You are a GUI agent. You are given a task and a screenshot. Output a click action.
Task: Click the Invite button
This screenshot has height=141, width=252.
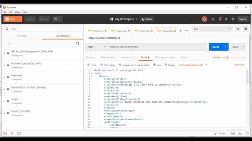[147, 19]
